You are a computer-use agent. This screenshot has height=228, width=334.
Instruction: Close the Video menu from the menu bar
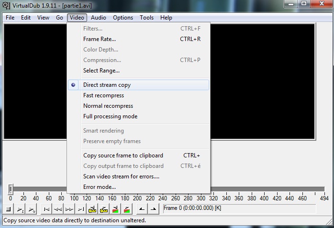click(77, 18)
